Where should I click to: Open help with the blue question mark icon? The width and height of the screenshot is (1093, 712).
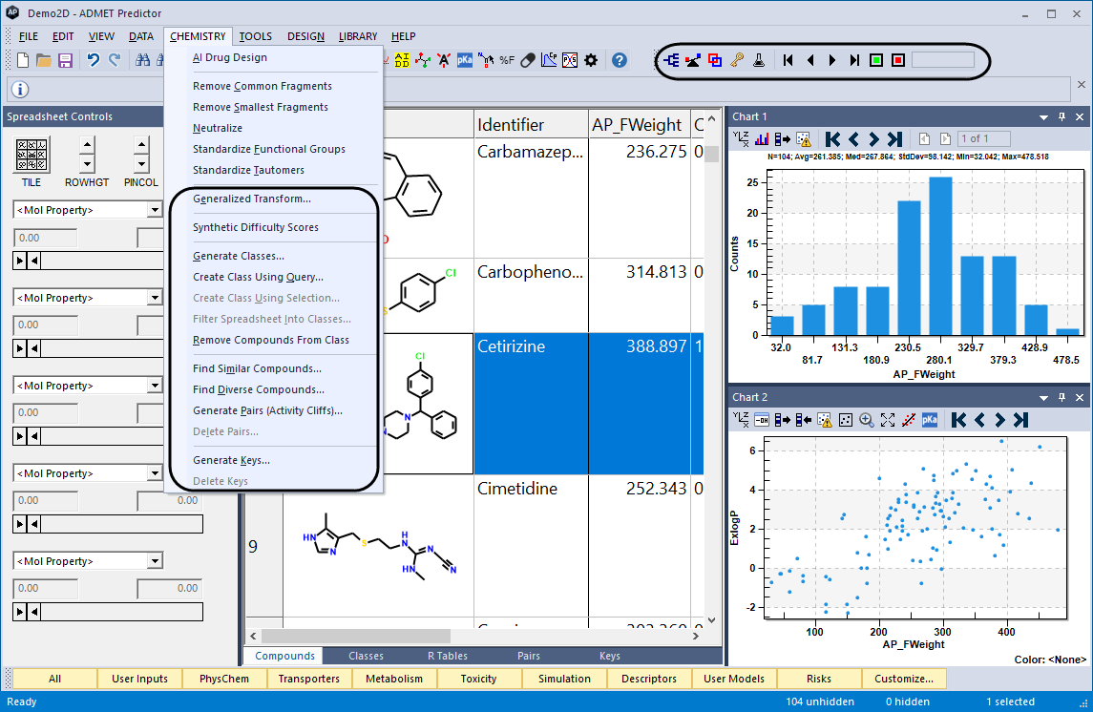[x=619, y=61]
